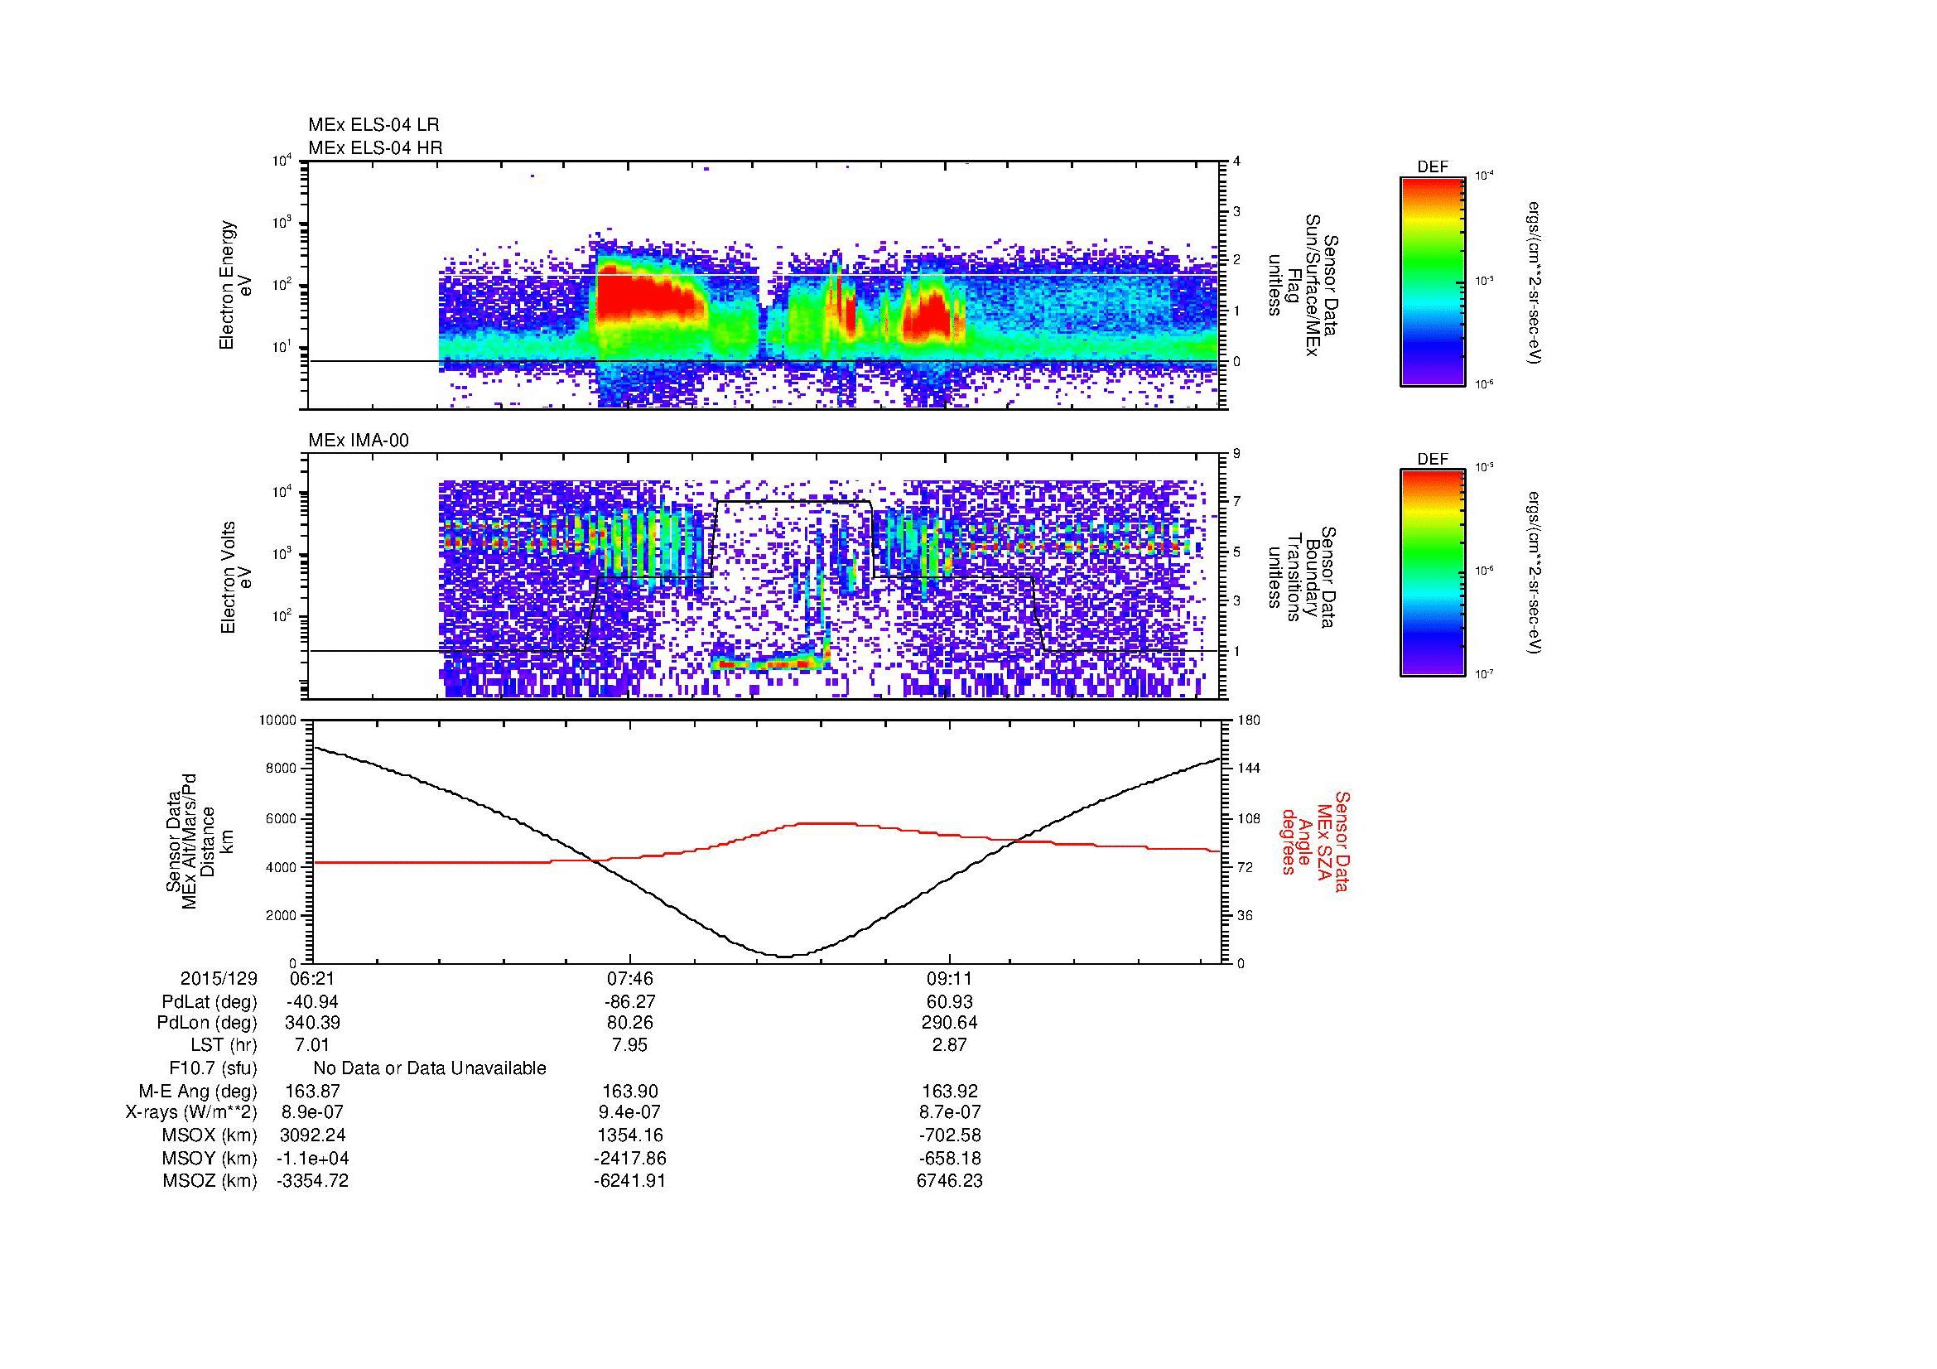The image size is (1937, 1369).
Task: Click the 'LST (hr)' row label
Action: coord(224,1044)
